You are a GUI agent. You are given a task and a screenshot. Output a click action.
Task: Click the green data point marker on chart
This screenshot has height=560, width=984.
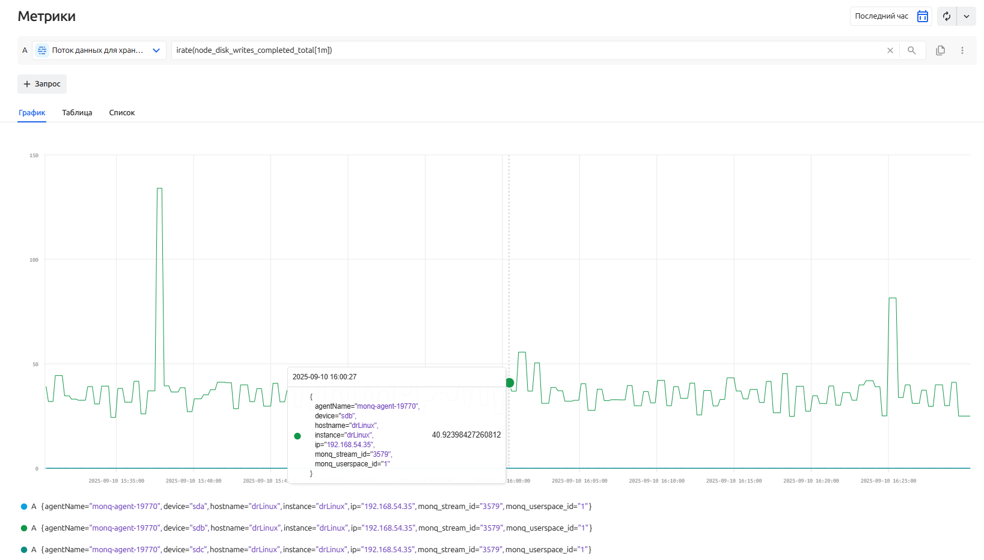[x=510, y=383]
